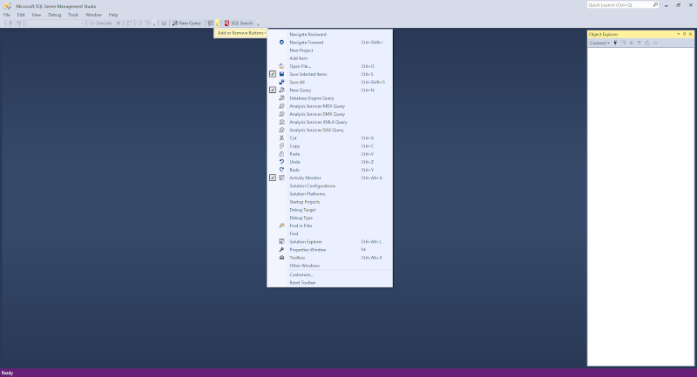Click the Undo arrow icon

[x=281, y=162]
